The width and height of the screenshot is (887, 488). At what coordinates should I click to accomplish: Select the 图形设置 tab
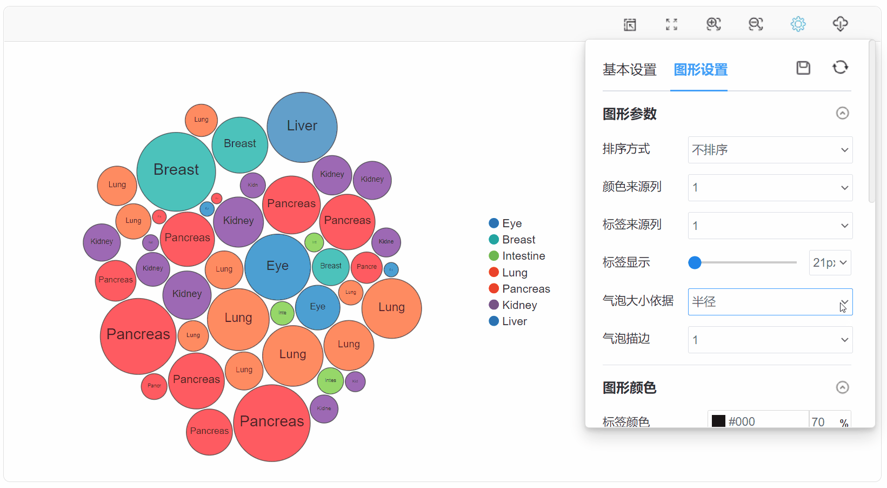pyautogui.click(x=701, y=70)
